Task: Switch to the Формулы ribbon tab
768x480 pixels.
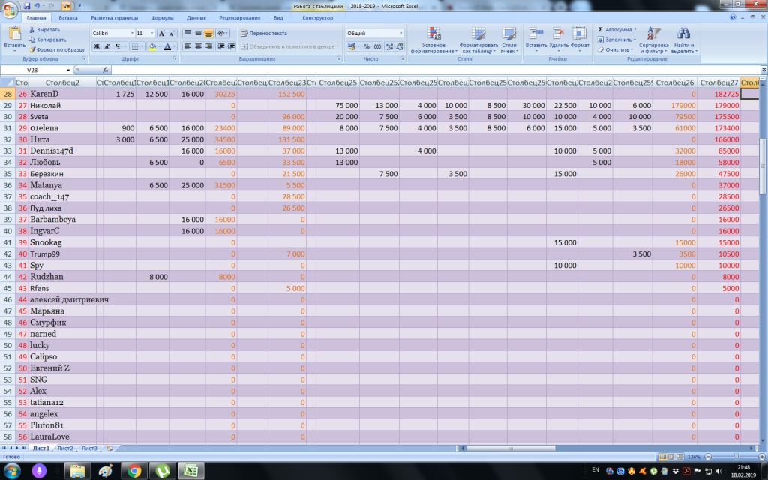Action: tap(162, 17)
